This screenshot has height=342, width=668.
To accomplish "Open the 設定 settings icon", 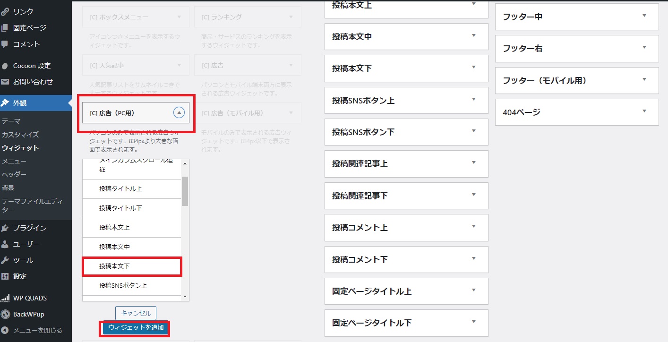I will point(5,276).
